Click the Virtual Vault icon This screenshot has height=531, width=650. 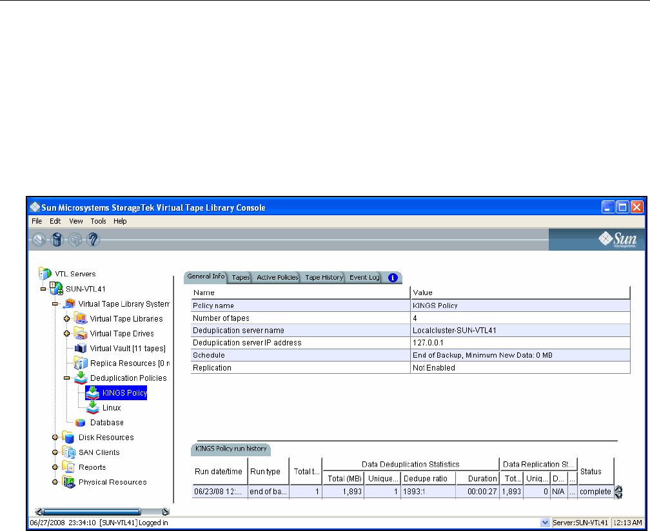[x=81, y=348]
